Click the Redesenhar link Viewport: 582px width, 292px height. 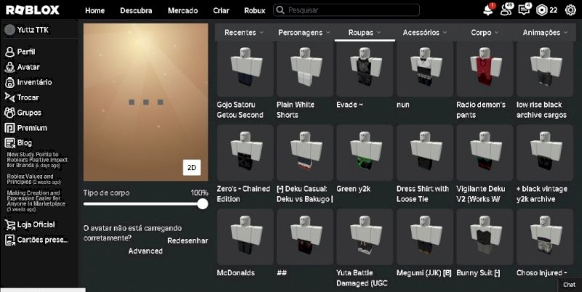(x=188, y=240)
